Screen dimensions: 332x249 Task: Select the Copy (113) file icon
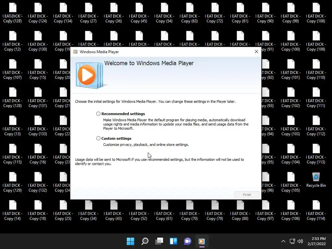[x=316, y=154]
